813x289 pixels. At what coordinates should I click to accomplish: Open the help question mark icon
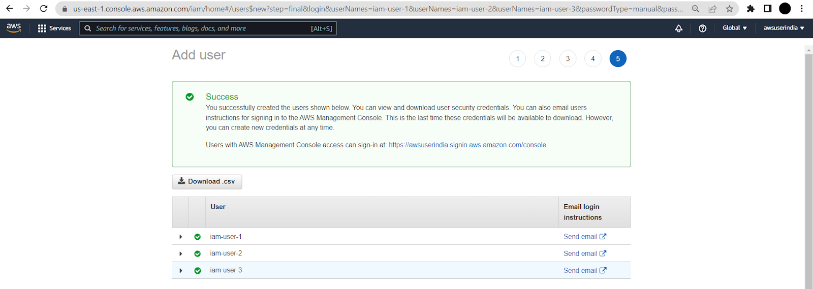coord(703,28)
